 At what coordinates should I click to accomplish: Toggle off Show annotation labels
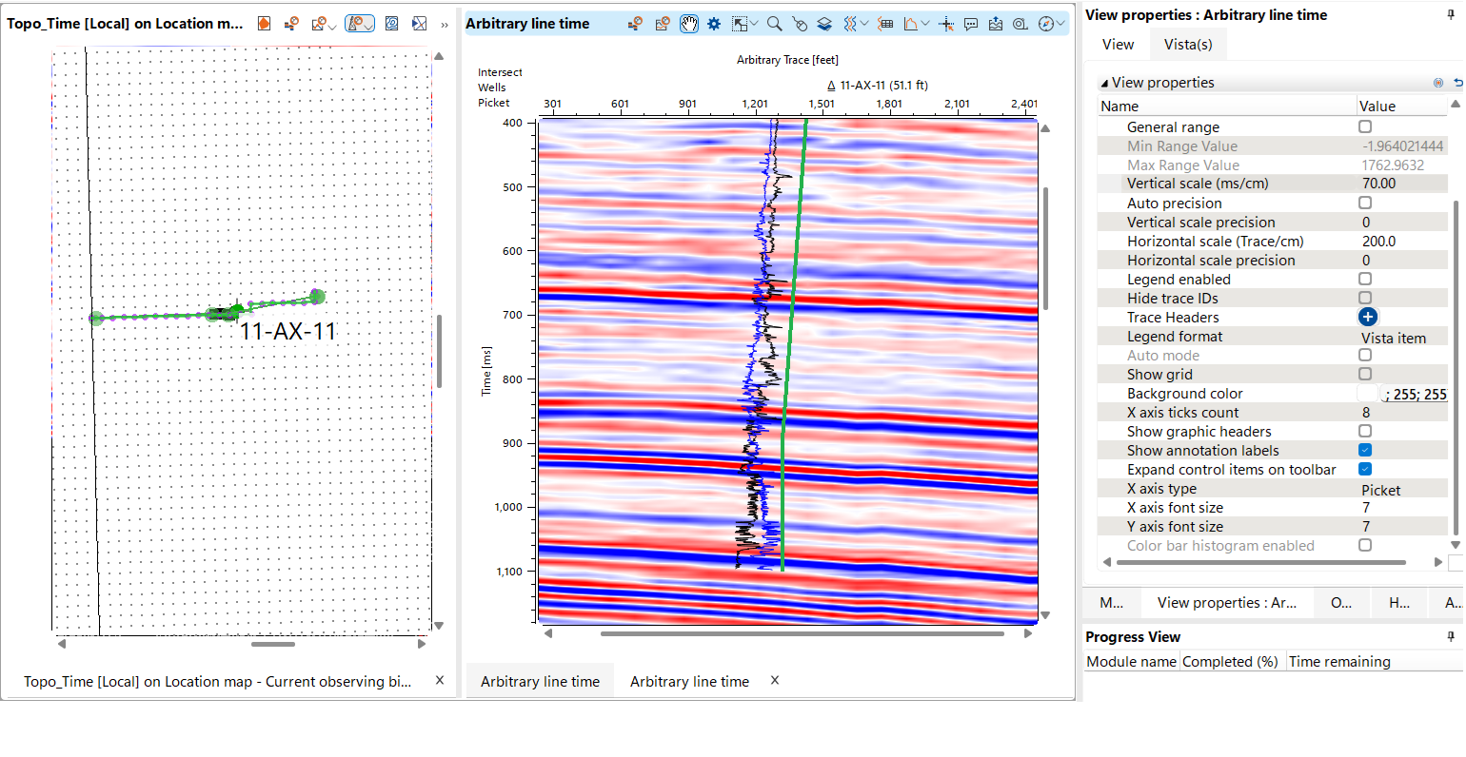point(1364,450)
